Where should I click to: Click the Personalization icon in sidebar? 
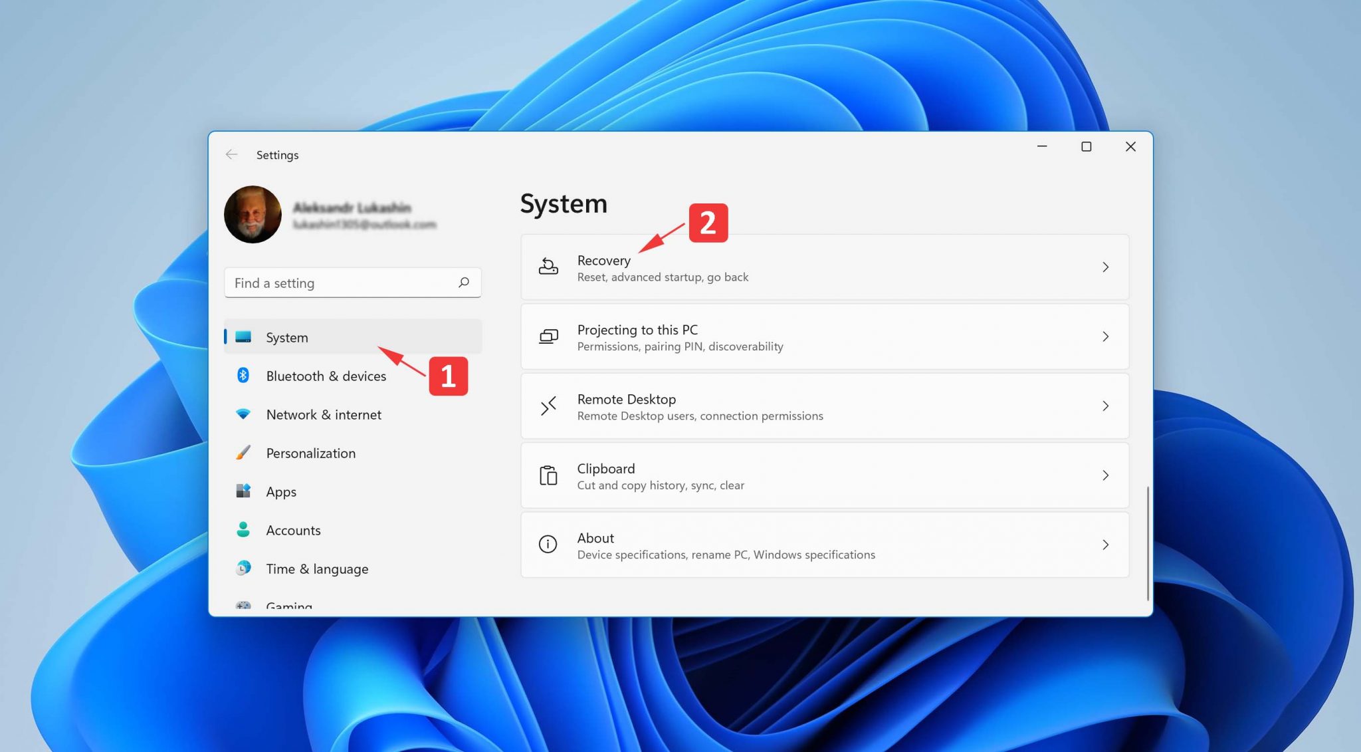point(245,453)
